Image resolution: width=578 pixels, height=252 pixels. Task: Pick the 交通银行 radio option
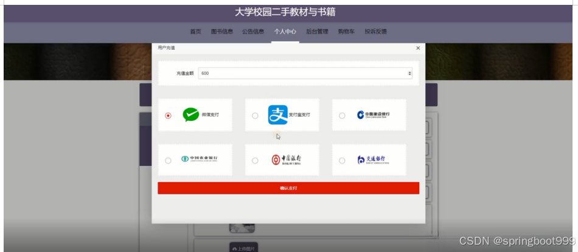tap(342, 160)
